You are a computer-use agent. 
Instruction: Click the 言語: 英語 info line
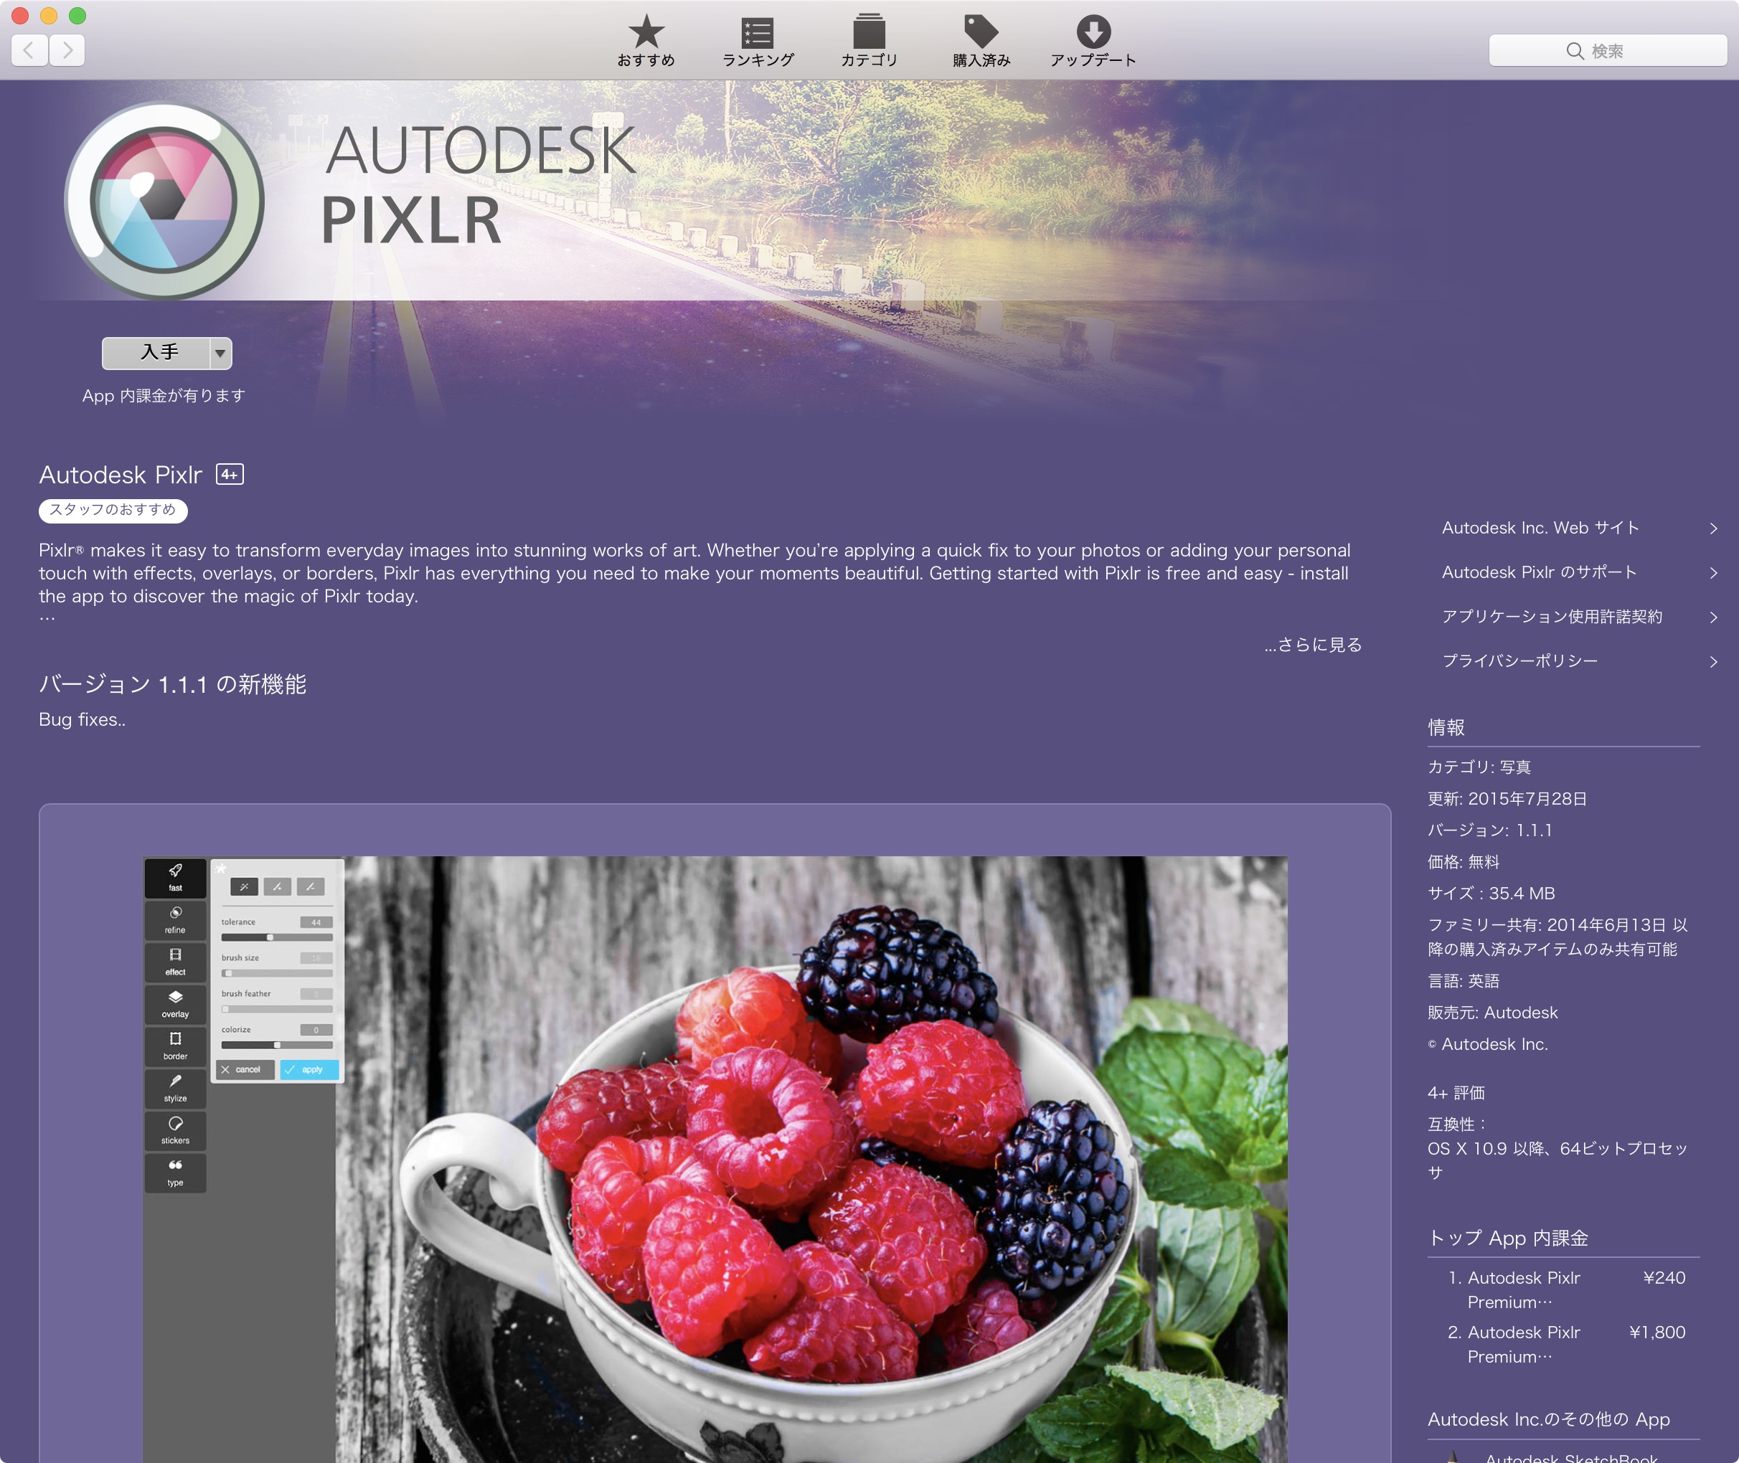(x=1464, y=981)
